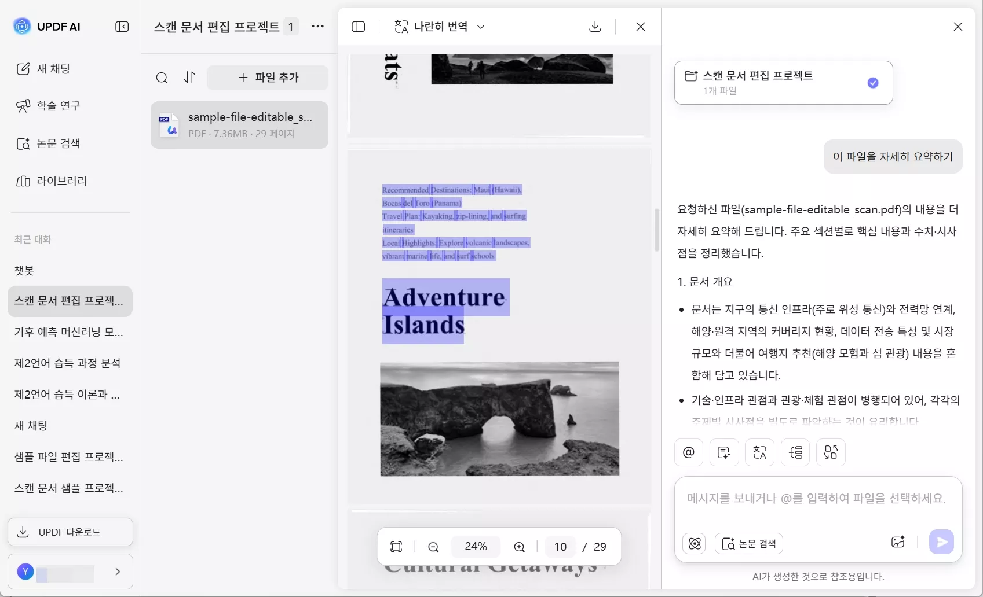Zoom out the PDF page view

click(x=433, y=547)
